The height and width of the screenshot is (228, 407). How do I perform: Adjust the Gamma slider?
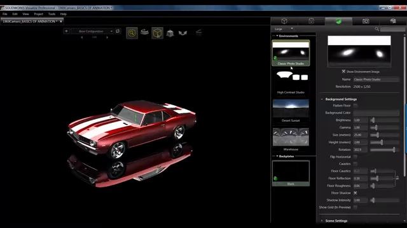coord(385,127)
